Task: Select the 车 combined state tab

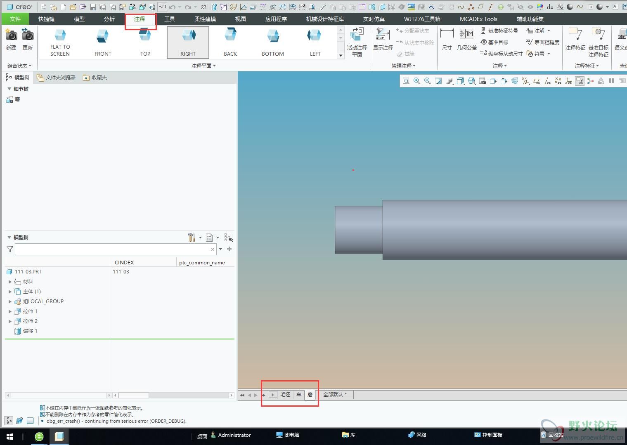Action: (x=299, y=395)
